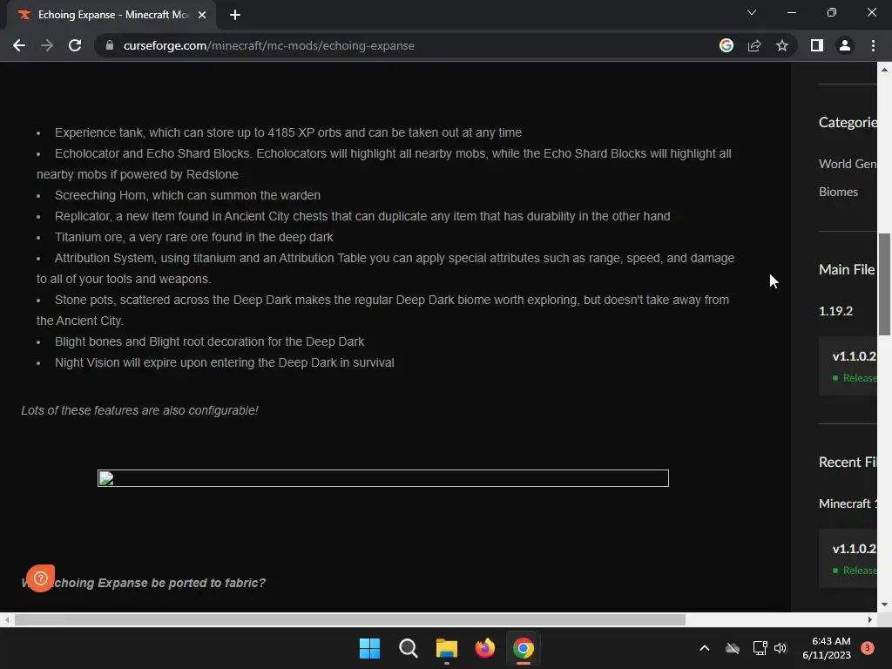Image resolution: width=892 pixels, height=669 pixels.
Task: Click the 'ported to fabric?' heading
Action: point(144,583)
